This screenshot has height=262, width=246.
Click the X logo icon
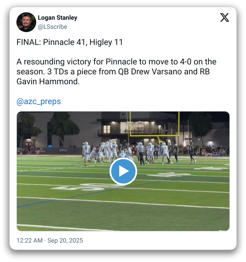pyautogui.click(x=225, y=18)
